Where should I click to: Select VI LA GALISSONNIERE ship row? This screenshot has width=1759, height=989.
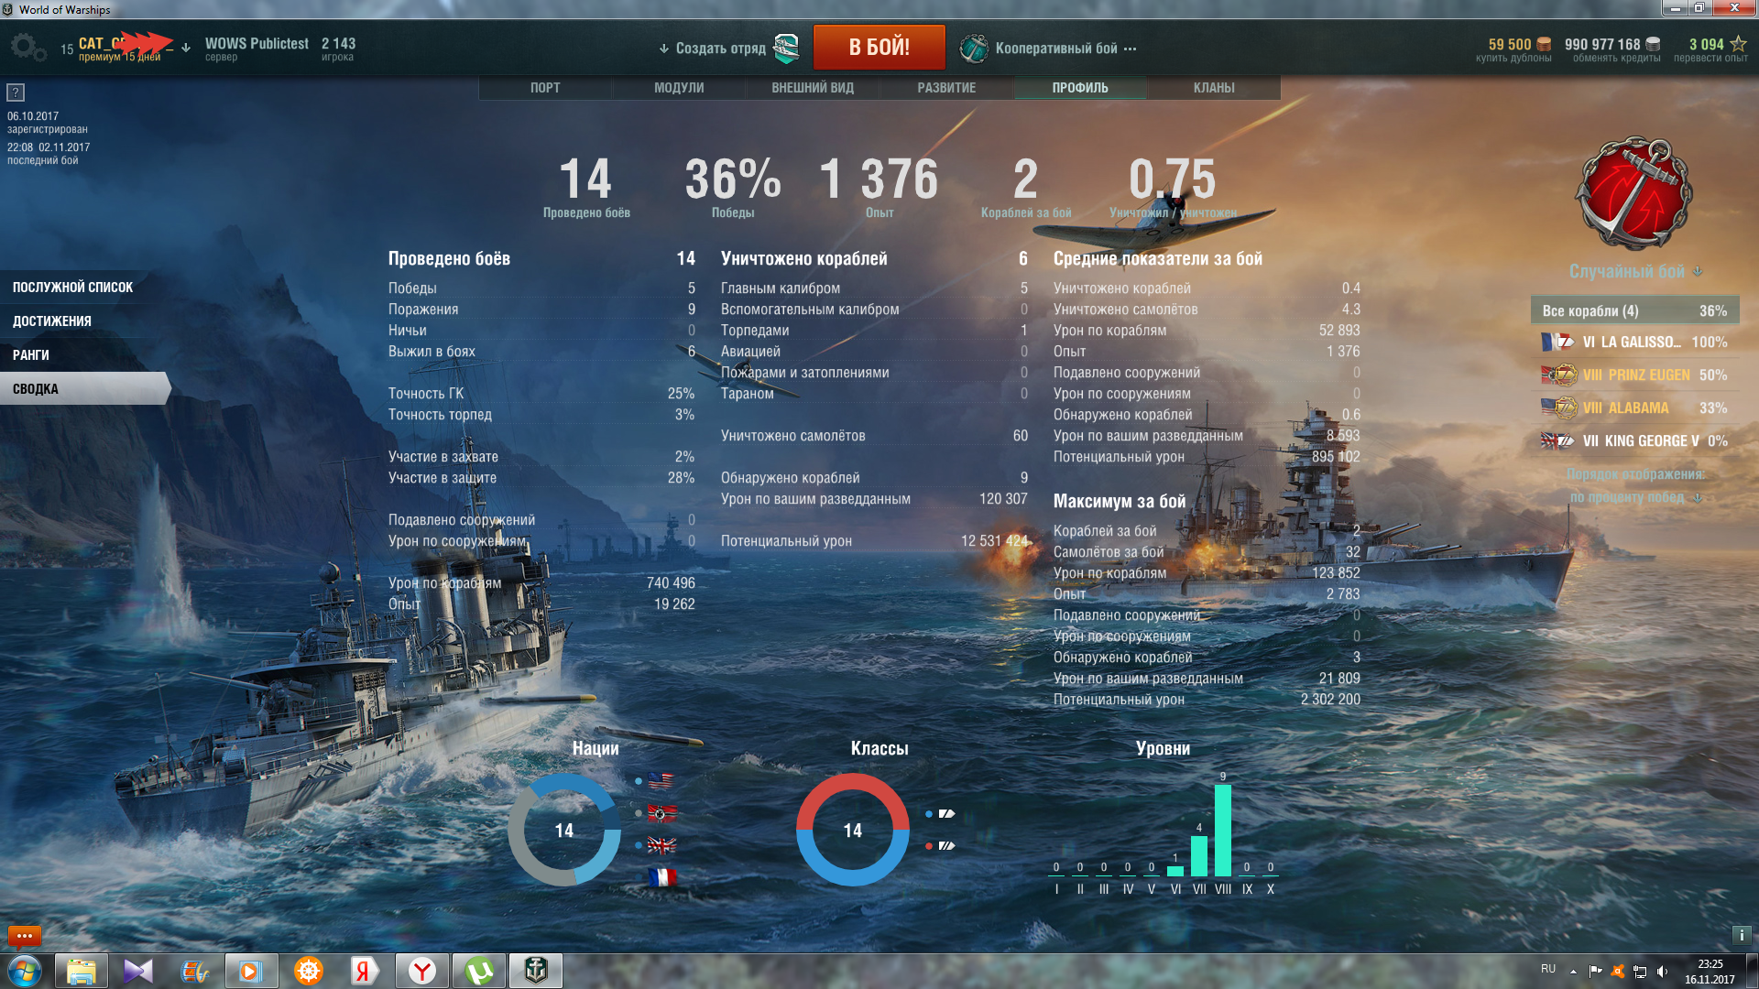click(x=1634, y=342)
